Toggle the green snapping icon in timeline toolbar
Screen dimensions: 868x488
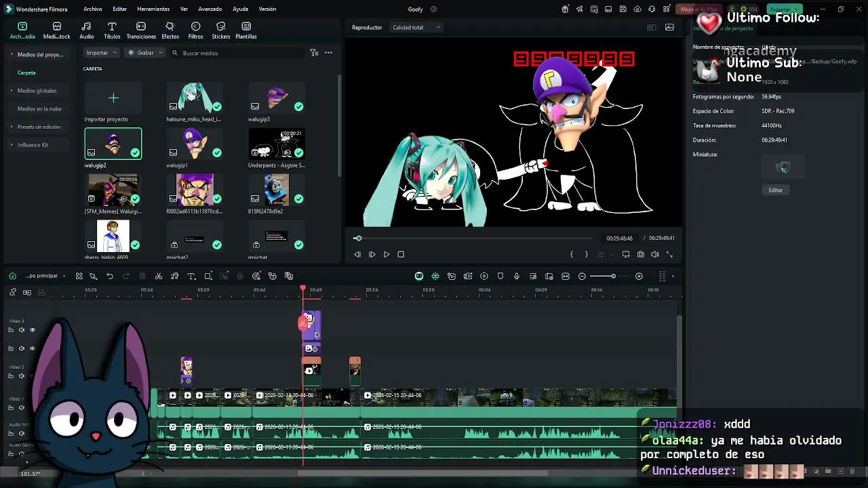click(435, 276)
